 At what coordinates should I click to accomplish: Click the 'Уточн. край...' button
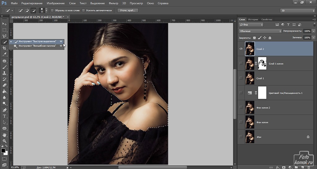point(128,11)
